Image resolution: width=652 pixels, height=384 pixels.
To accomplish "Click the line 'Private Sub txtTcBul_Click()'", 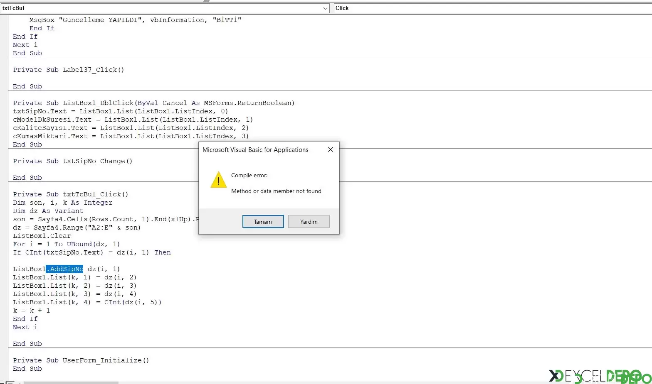I will (x=71, y=194).
